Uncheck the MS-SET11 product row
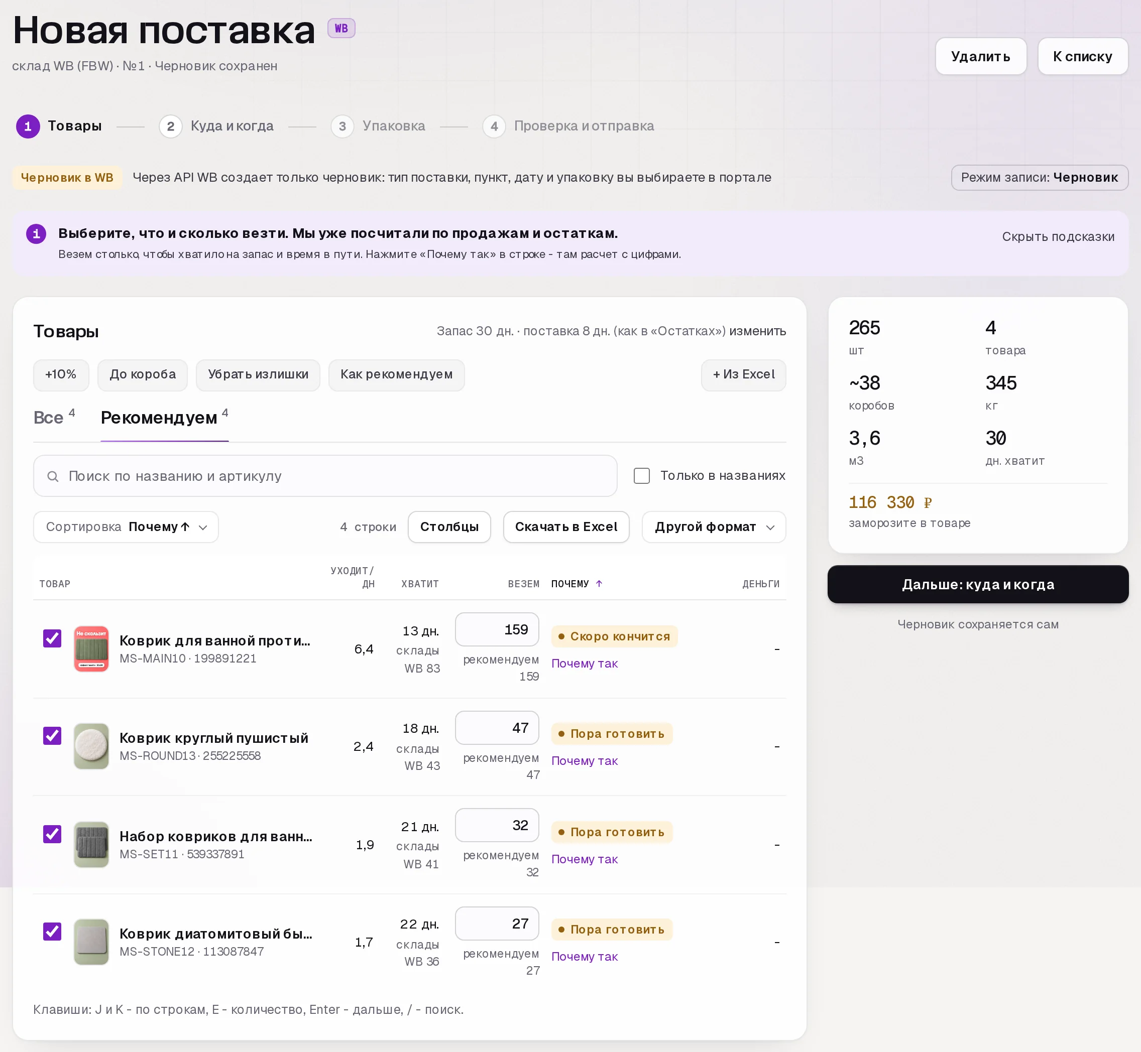This screenshot has height=1052, width=1141. tap(52, 834)
